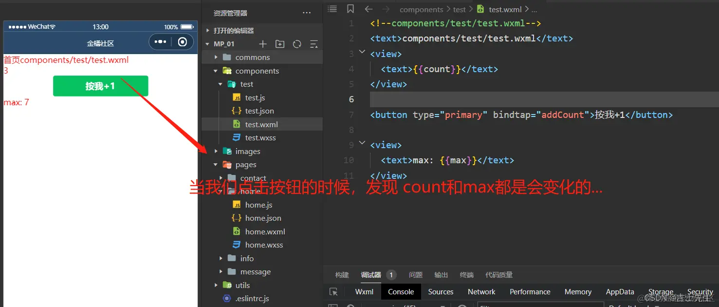Click the new file plus icon in MP_01

pyautogui.click(x=263, y=44)
